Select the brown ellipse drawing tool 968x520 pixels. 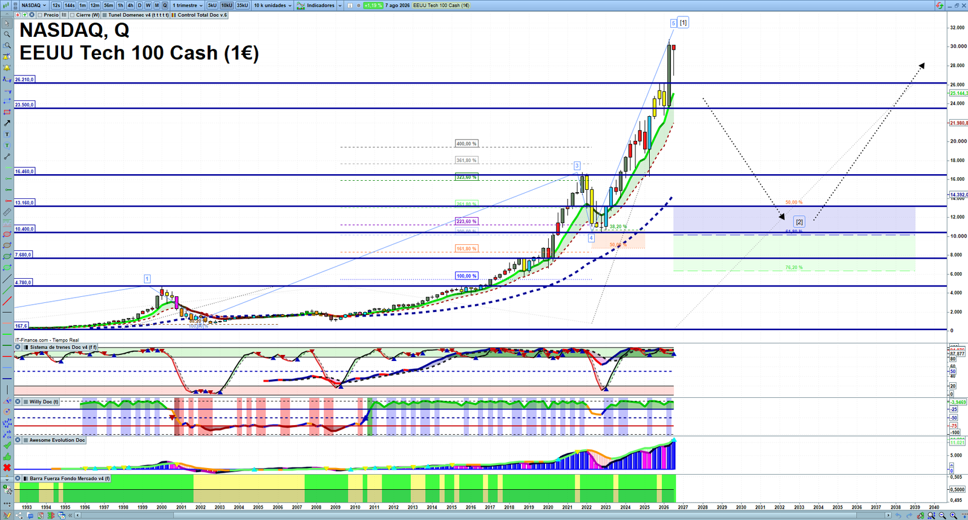(7, 245)
